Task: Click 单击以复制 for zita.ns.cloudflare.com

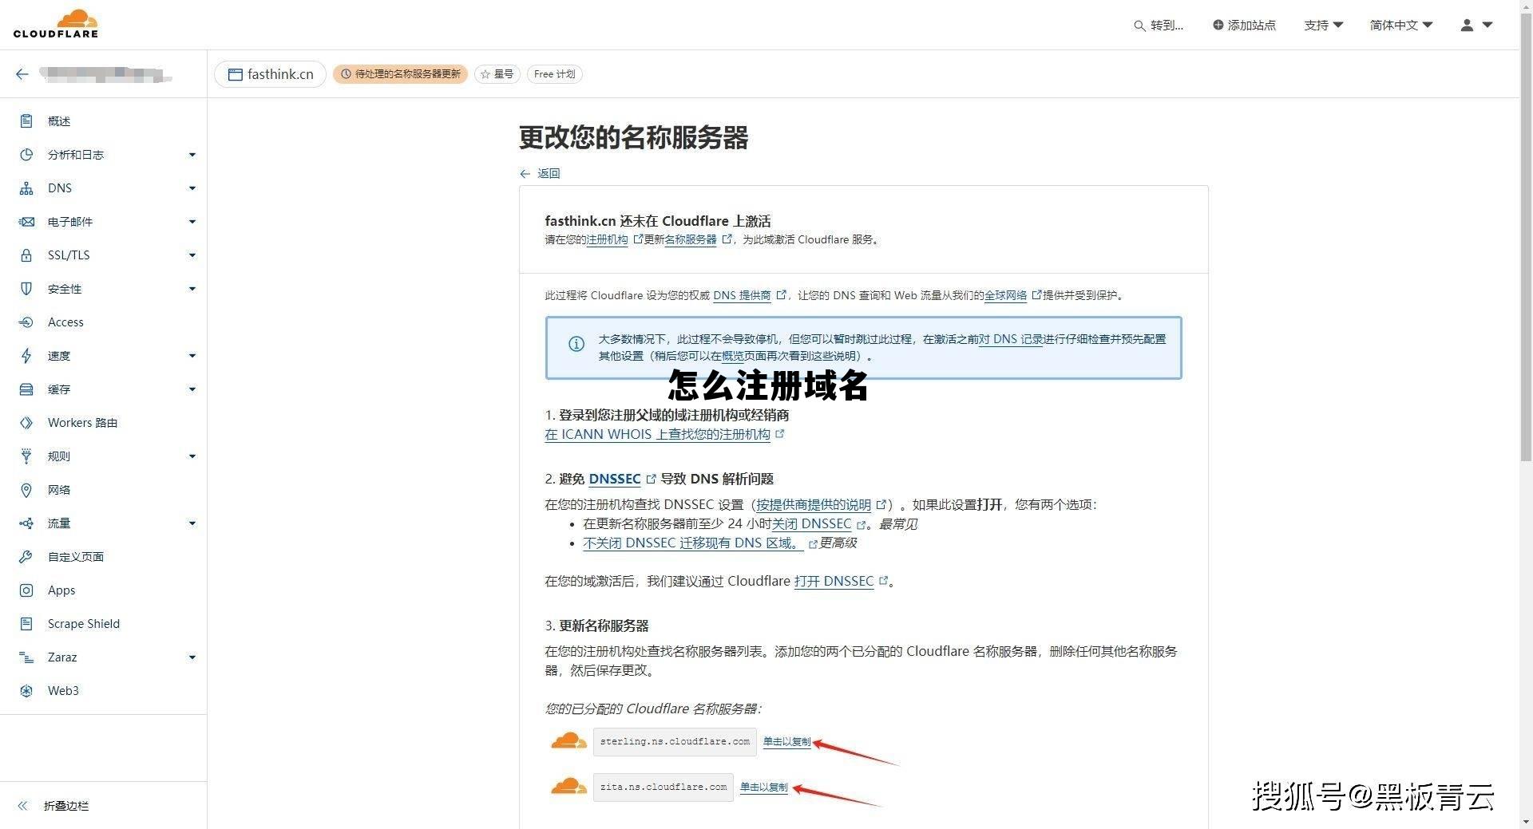Action: (x=763, y=788)
